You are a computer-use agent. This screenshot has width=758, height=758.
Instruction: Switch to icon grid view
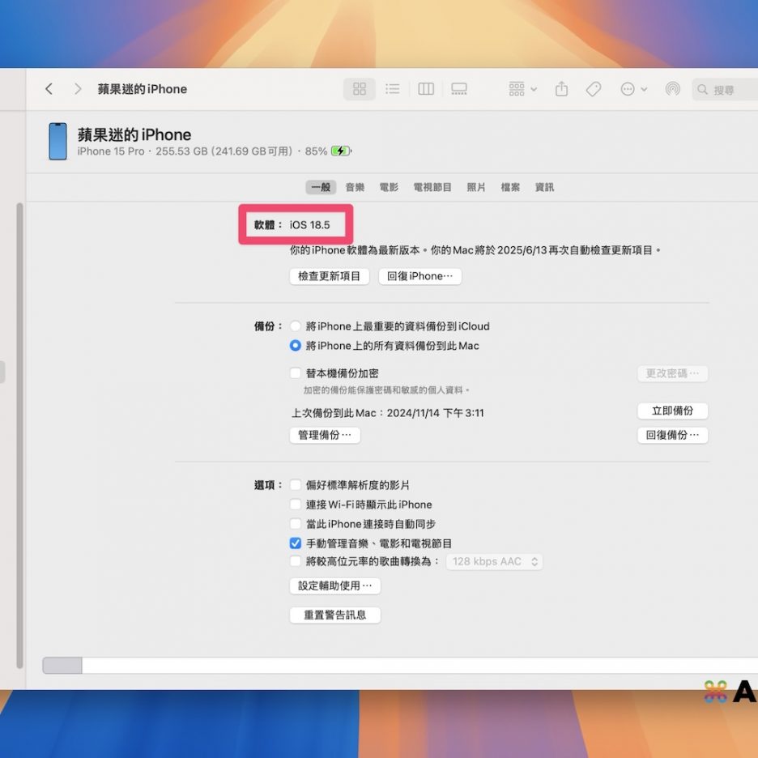[360, 89]
